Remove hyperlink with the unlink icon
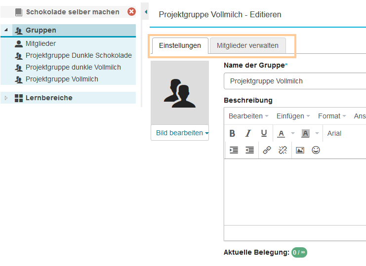 pos(283,150)
